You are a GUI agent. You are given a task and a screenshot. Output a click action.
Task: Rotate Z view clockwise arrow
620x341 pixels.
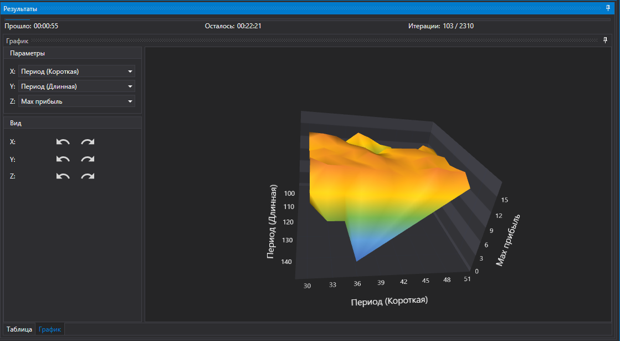point(88,176)
